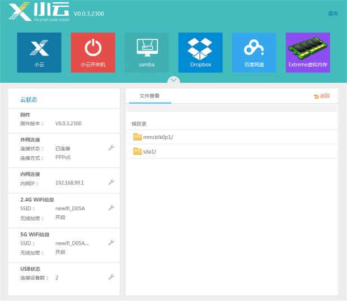Edit 5G WiFi settings via wrench icon
This screenshot has height=301, width=347.
[111, 243]
